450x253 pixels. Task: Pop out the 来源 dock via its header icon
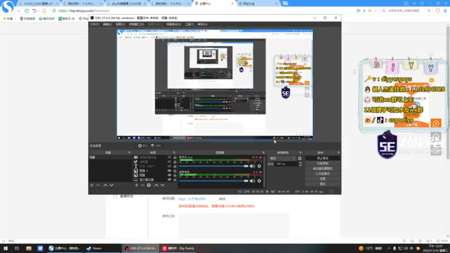(x=174, y=152)
